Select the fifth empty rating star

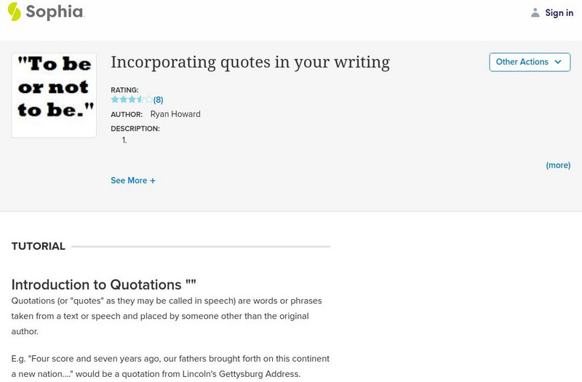coord(148,99)
